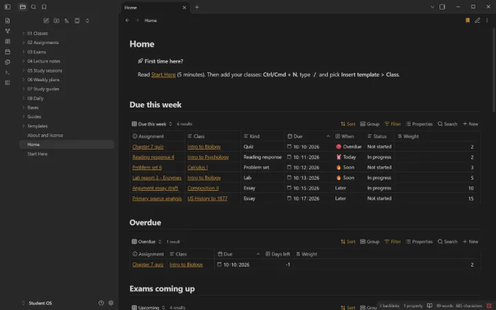The height and width of the screenshot is (310, 496).
Task: Open the command palette ribbon icon
Action: 8,72
